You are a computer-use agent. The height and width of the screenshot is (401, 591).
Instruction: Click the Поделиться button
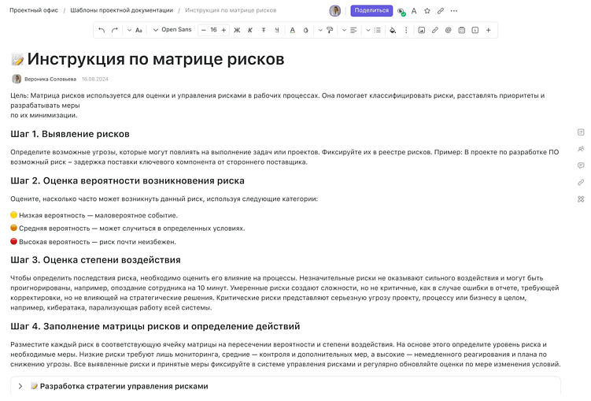click(x=371, y=10)
